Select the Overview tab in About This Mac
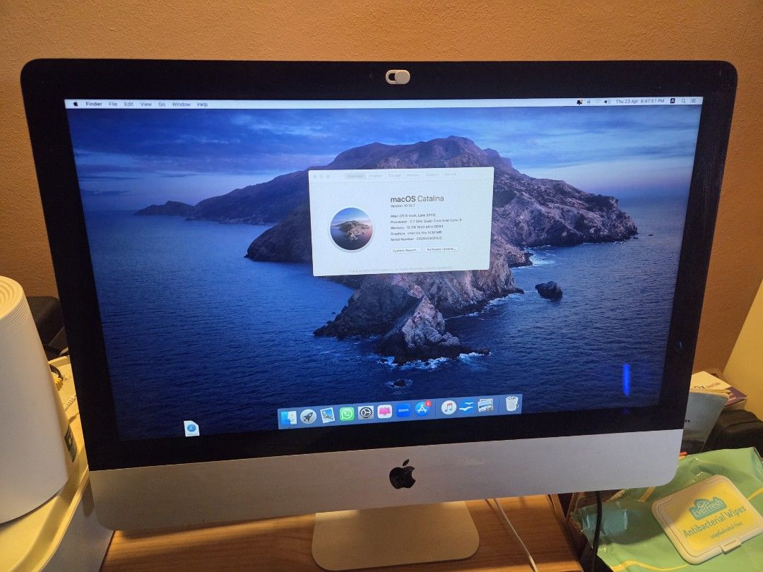This screenshot has height=572, width=763. [x=355, y=176]
